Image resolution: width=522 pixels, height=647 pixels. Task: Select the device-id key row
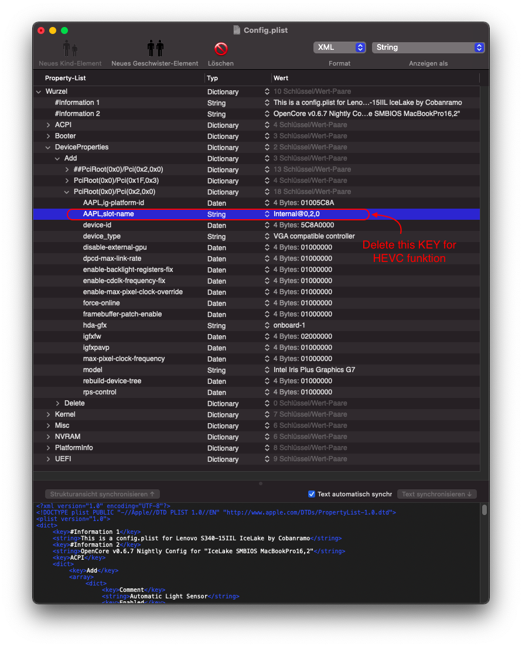(x=256, y=225)
